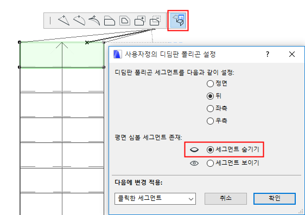Open custom tread polygon settings icon
This screenshot has height=215, width=305.
pos(178,21)
